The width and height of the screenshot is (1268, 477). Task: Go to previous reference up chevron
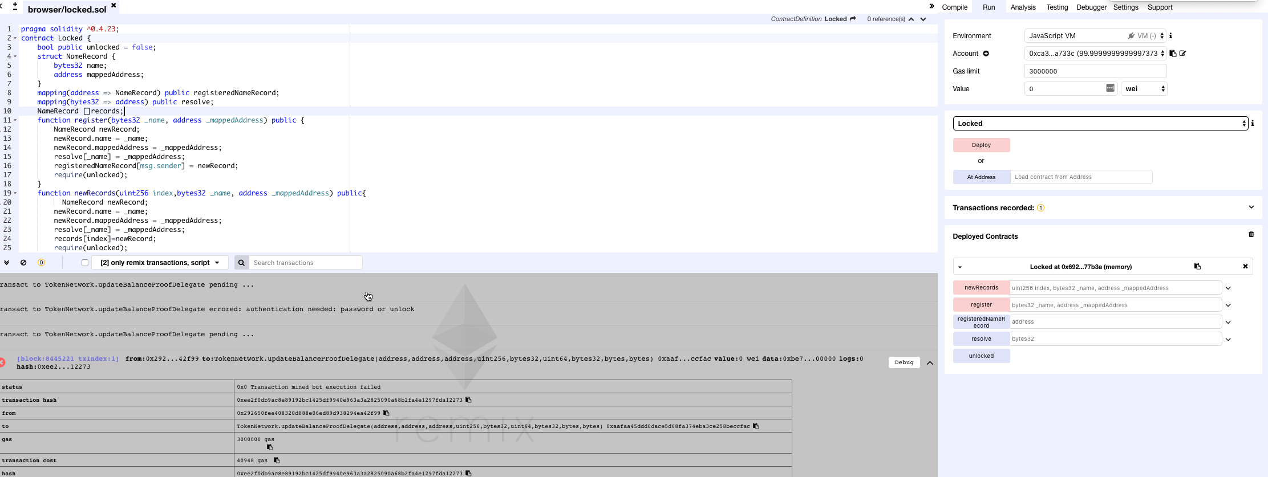tap(911, 19)
